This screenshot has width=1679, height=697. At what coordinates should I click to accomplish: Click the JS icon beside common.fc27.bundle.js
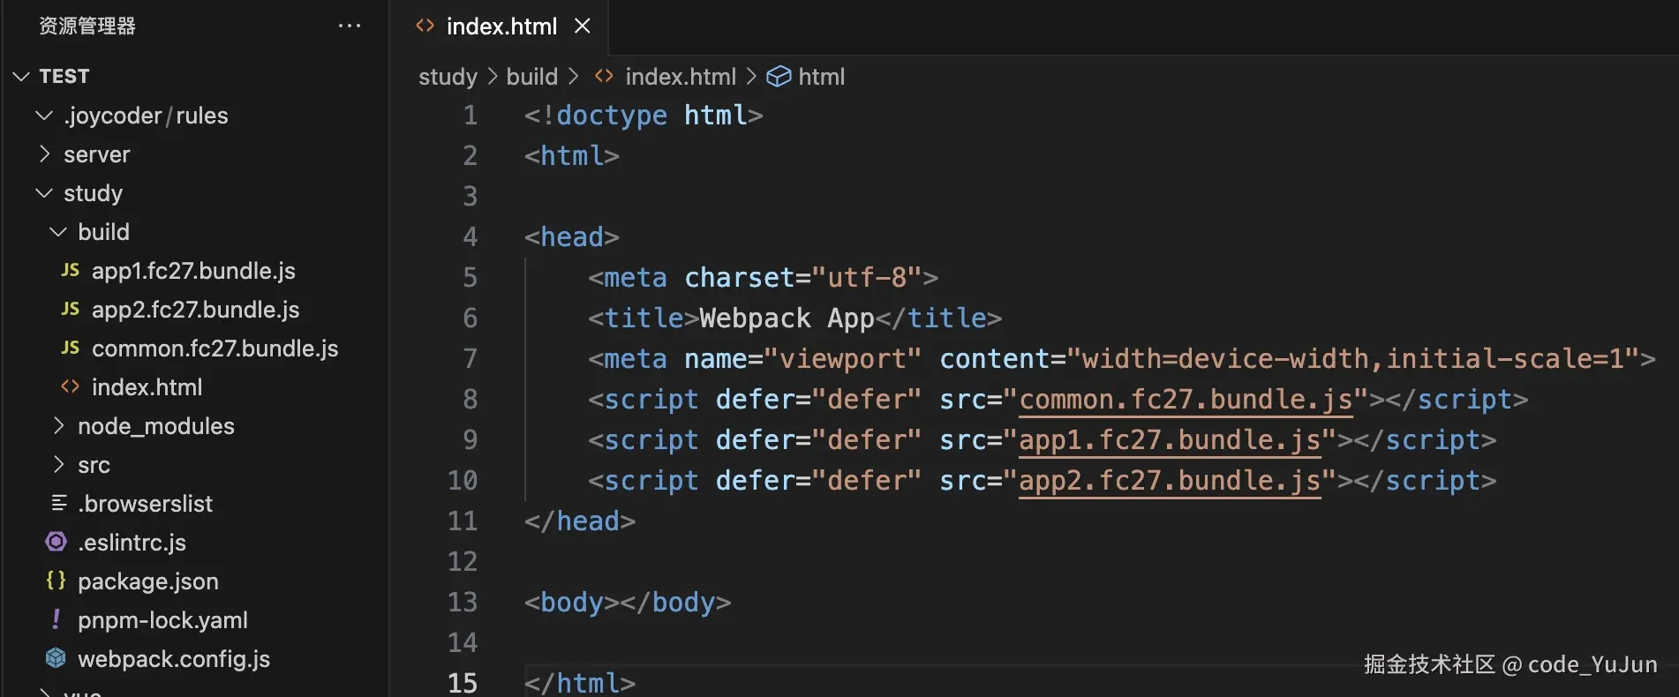point(70,348)
